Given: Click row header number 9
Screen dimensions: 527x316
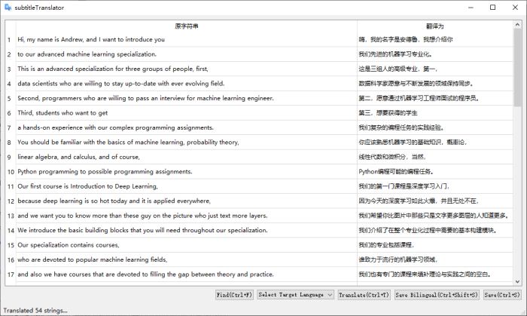Looking at the screenshot, I should pyautogui.click(x=10, y=157).
